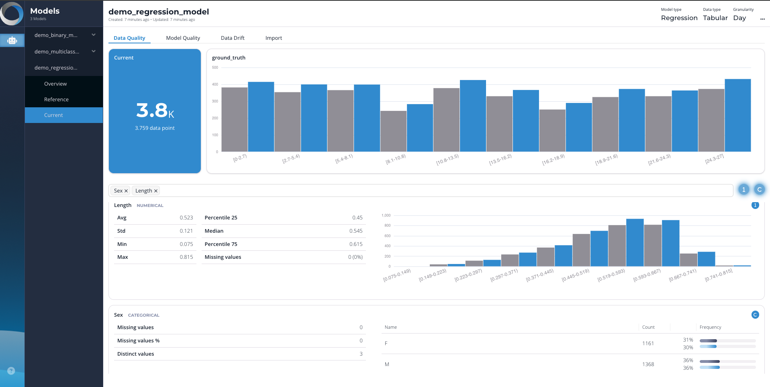Go to the Overview page
This screenshot has height=387, width=770.
[x=55, y=84]
